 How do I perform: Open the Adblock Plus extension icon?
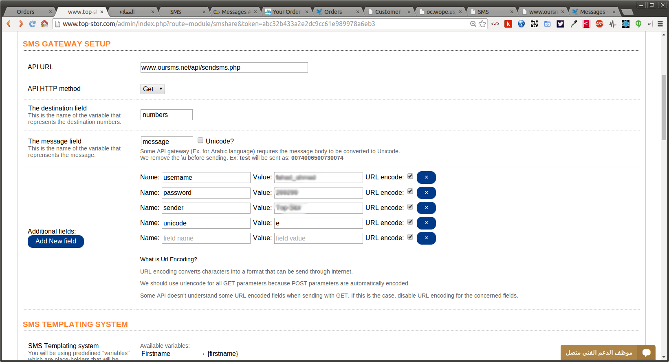coord(599,24)
